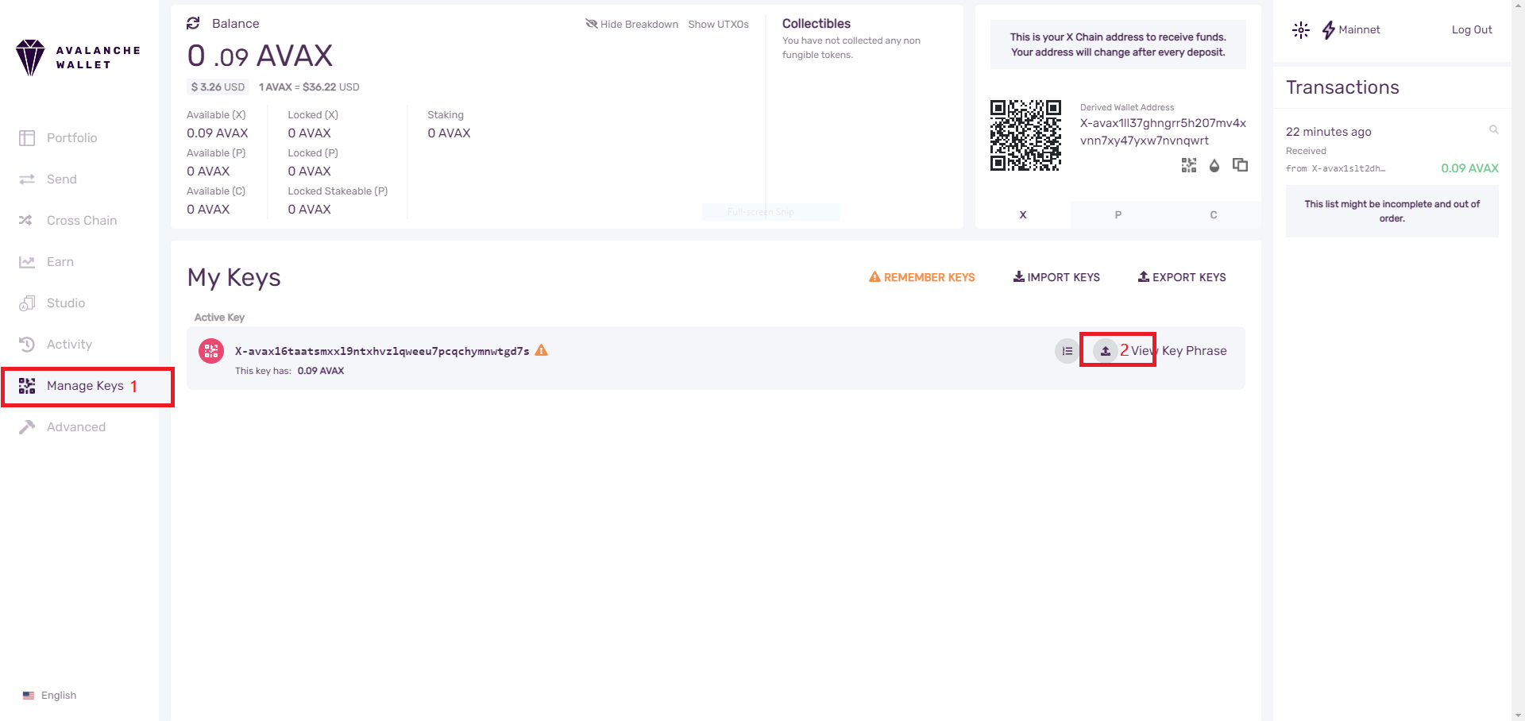
Task: Search transactions with the magnifier icon
Action: click(1494, 129)
